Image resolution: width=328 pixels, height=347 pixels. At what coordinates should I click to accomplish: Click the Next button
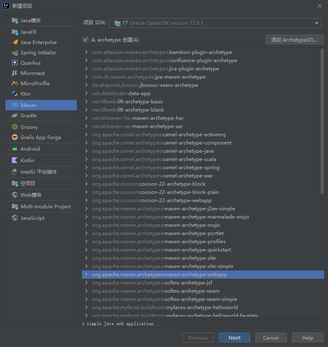234,338
